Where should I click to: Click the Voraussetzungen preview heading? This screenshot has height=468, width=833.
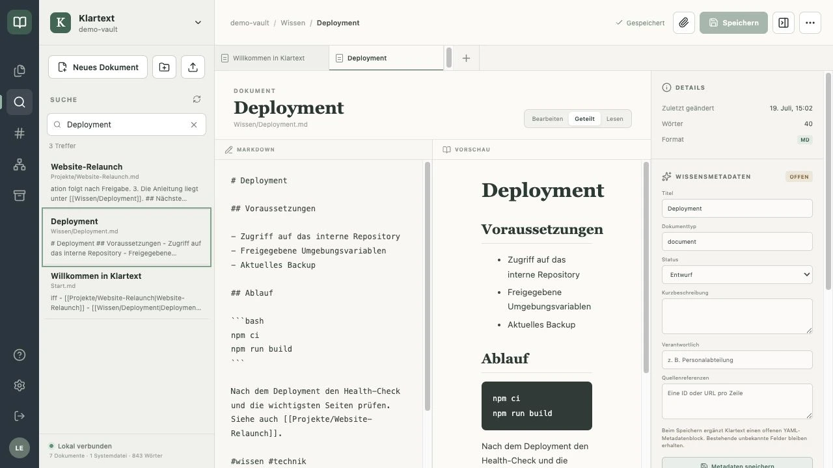542,229
